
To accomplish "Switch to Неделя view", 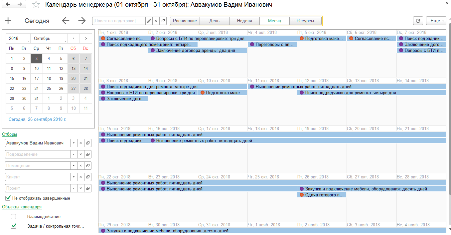I will tap(244, 21).
